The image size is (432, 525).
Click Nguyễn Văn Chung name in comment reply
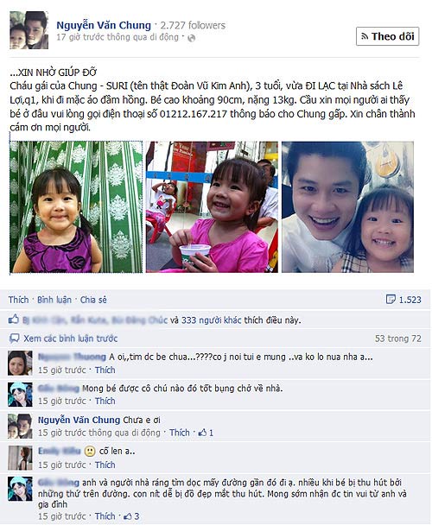[79, 420]
